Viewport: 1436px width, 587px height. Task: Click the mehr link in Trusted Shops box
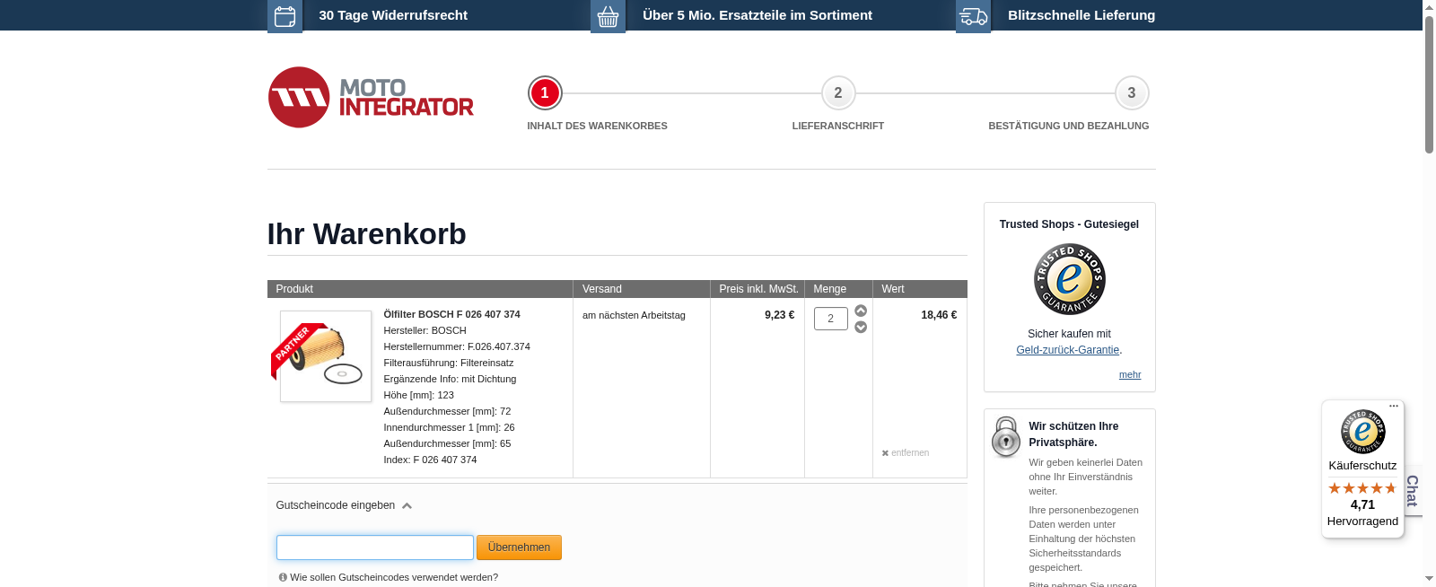tap(1130, 375)
